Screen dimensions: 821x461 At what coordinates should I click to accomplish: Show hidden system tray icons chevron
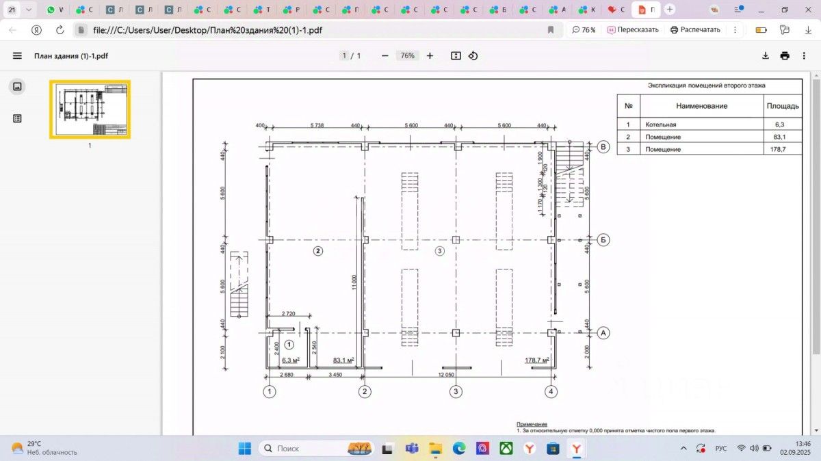tap(683, 449)
